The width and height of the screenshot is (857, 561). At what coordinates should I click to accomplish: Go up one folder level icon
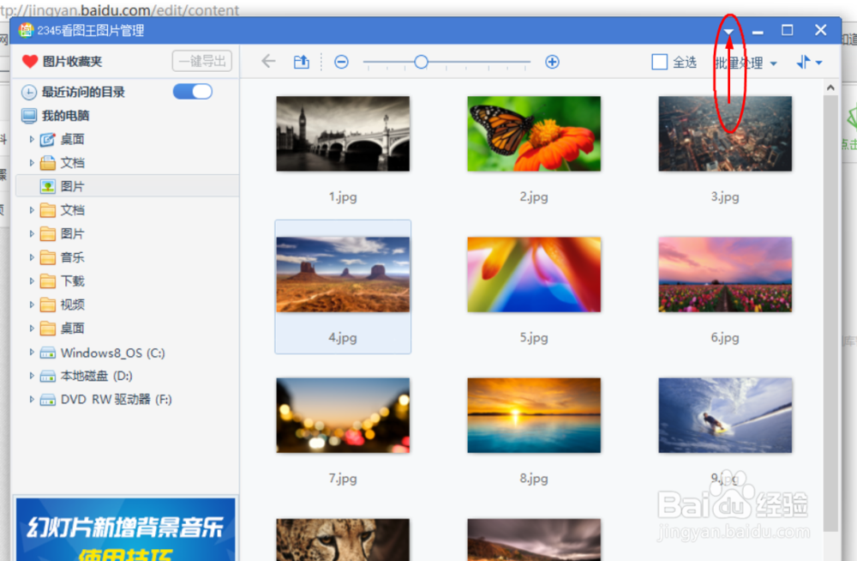(301, 61)
